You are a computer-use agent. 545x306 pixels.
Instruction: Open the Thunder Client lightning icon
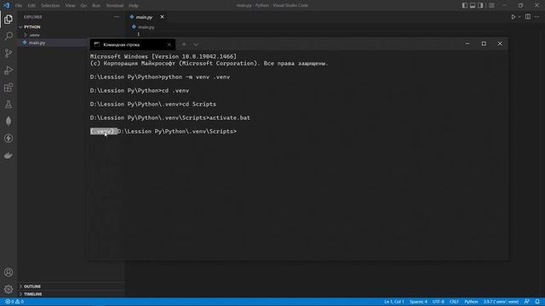pyautogui.click(x=9, y=138)
